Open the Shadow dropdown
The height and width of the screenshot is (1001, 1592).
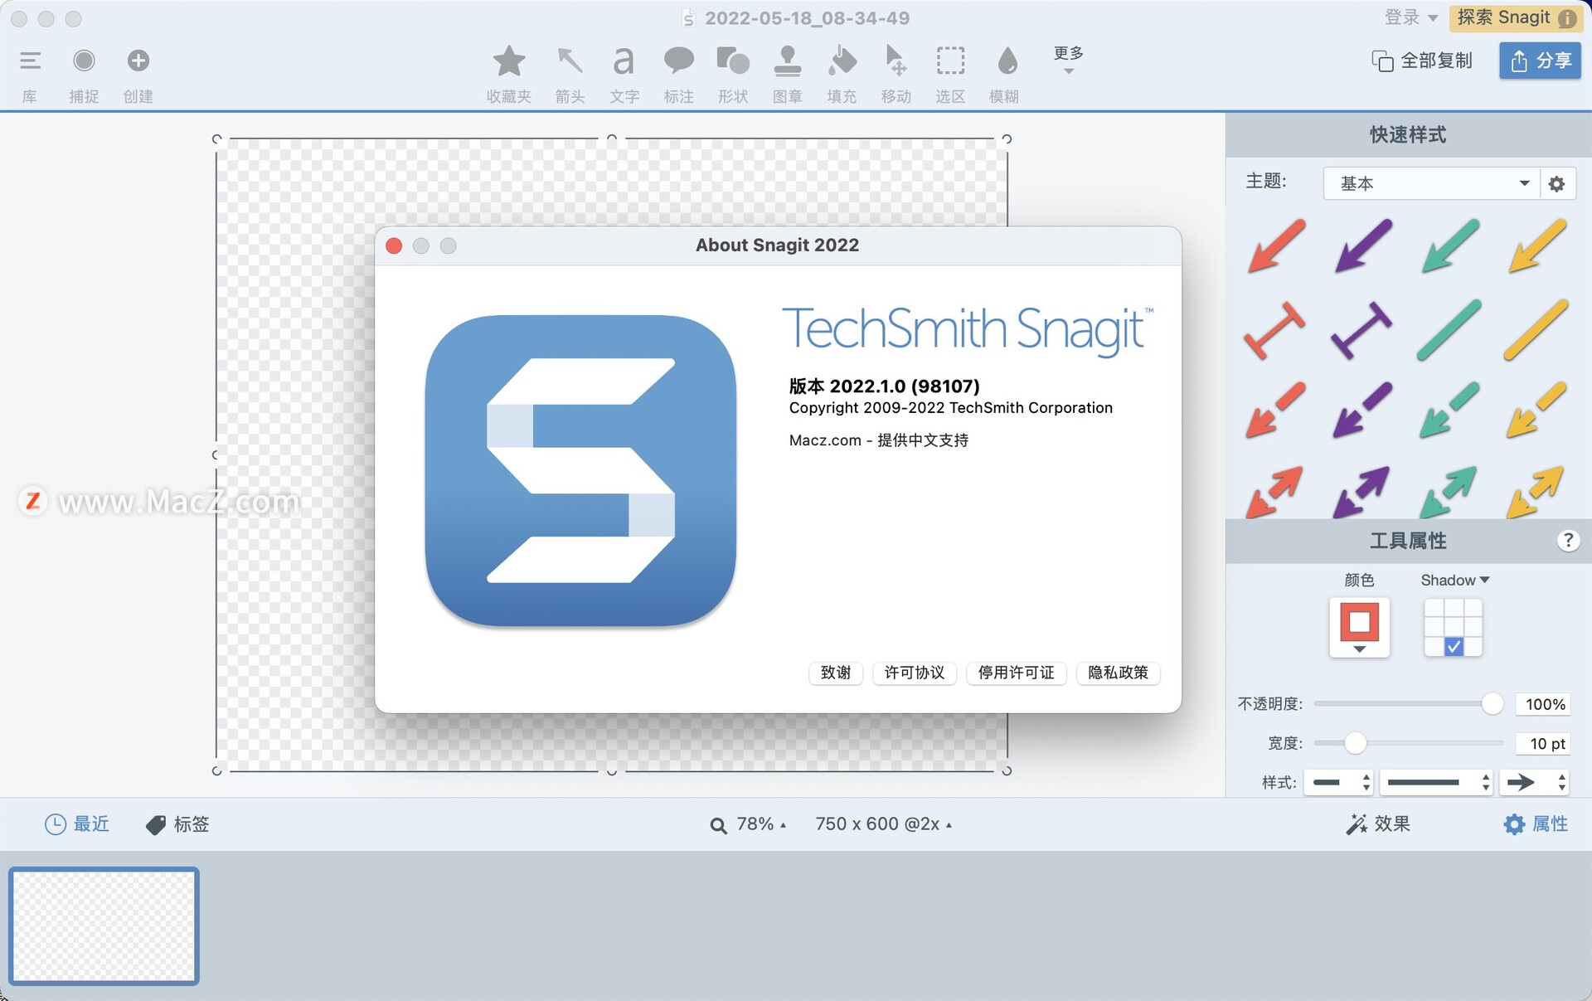(x=1454, y=580)
